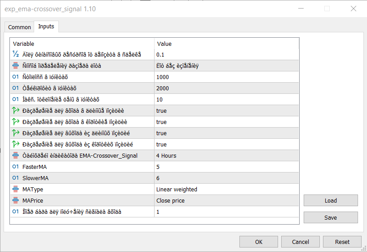Click the boolean arrow icon in first true row

pos(15,111)
